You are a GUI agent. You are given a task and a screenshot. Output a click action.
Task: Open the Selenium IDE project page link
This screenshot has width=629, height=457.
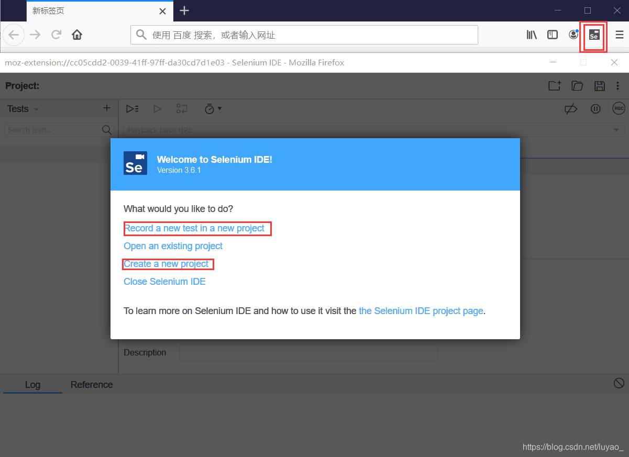(x=421, y=311)
